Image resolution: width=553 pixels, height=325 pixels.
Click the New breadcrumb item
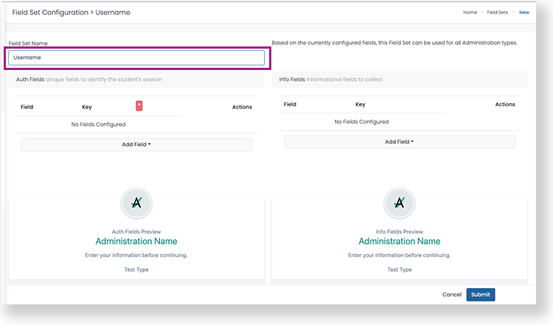[524, 13]
